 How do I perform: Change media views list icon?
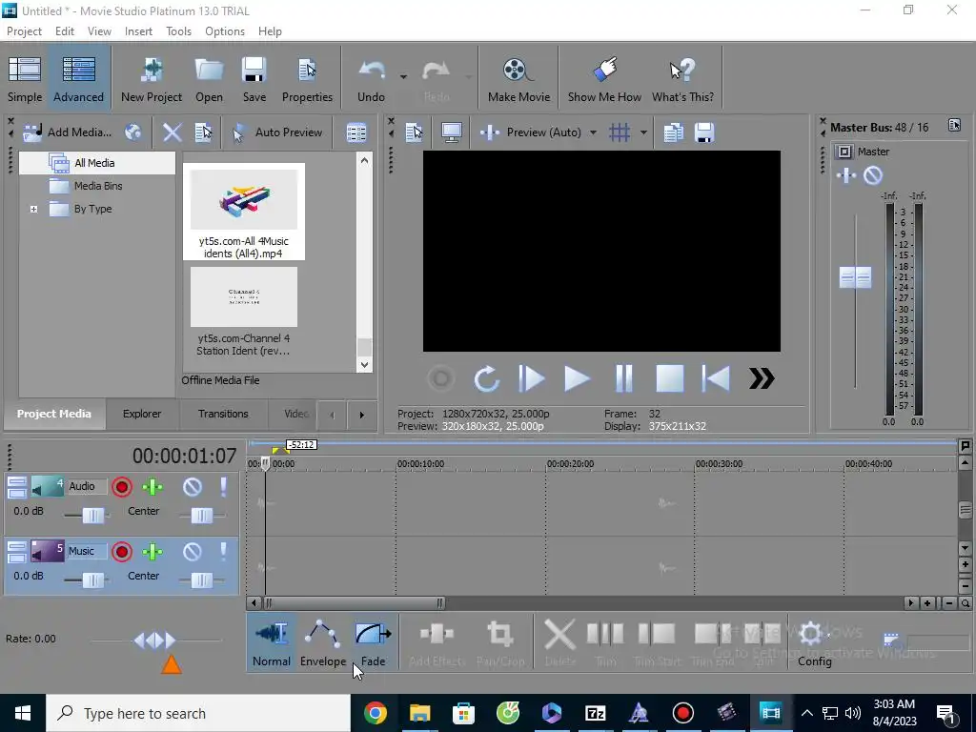tap(356, 132)
